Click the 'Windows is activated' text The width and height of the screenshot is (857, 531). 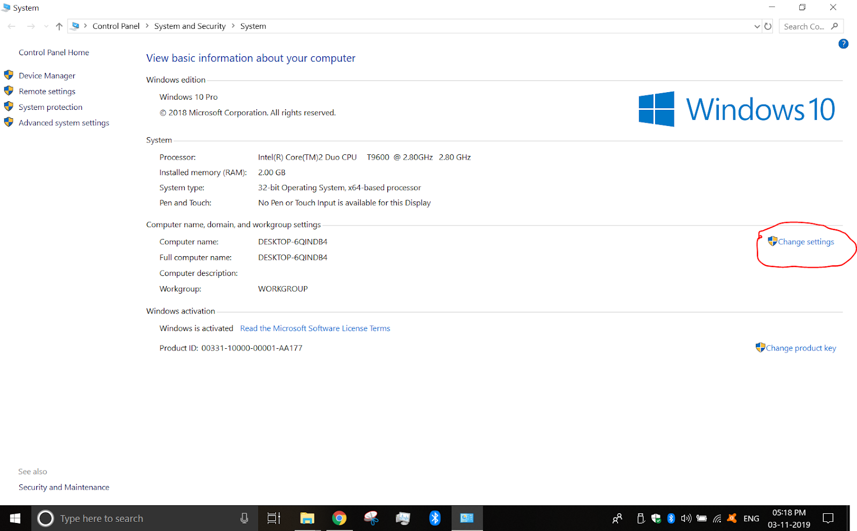196,328
